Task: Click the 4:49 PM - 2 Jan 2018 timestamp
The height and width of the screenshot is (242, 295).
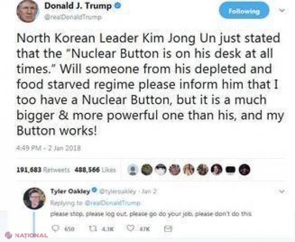Action: click(x=49, y=148)
